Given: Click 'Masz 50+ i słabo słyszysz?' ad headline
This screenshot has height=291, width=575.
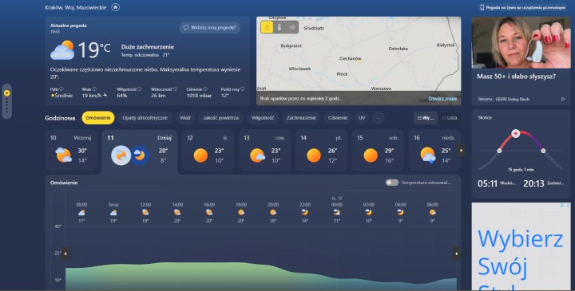Looking at the screenshot, I should tap(516, 77).
